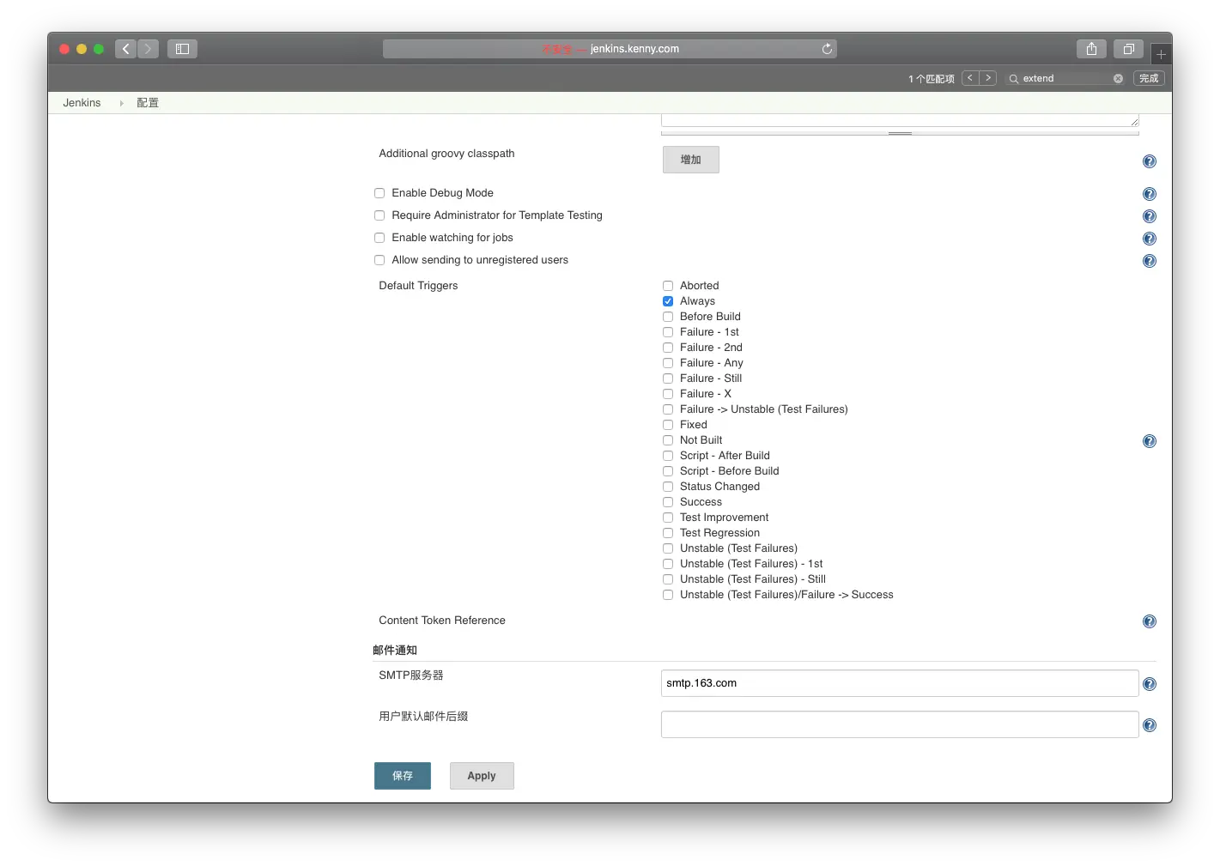Open the Jenkins breadcrumb link
Viewport: 1220px width, 866px height.
click(x=82, y=103)
